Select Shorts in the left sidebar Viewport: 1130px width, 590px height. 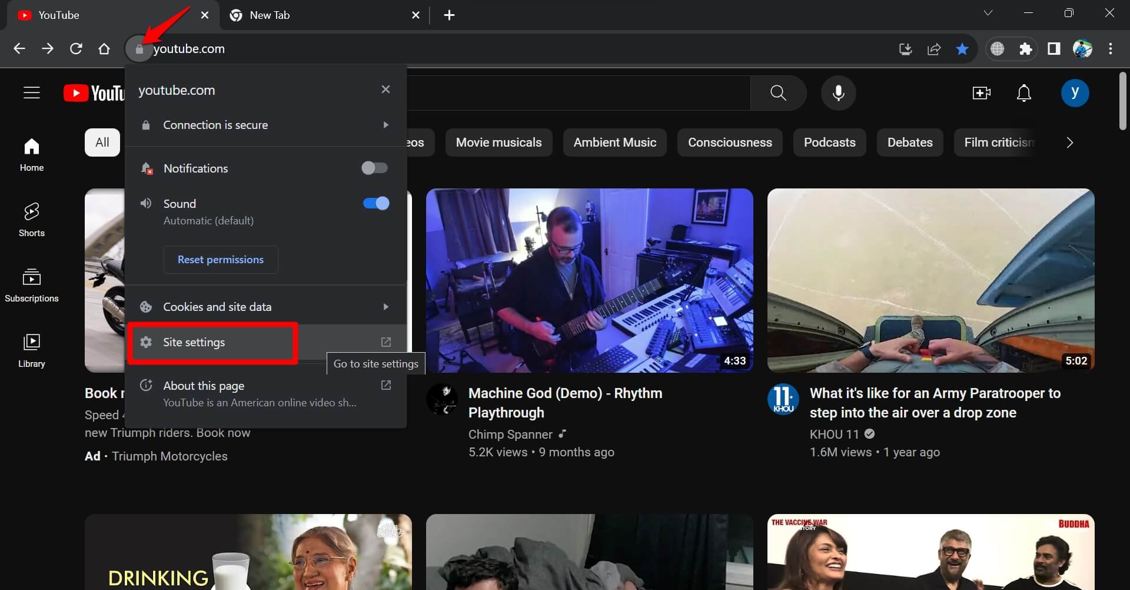pyautogui.click(x=31, y=219)
